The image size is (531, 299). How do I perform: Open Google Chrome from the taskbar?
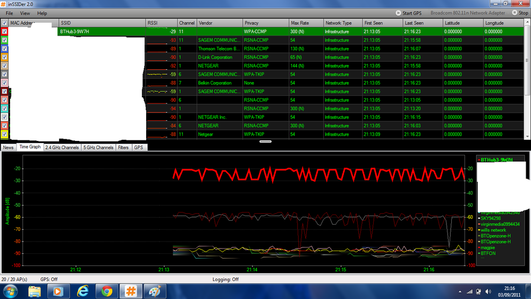(x=107, y=291)
